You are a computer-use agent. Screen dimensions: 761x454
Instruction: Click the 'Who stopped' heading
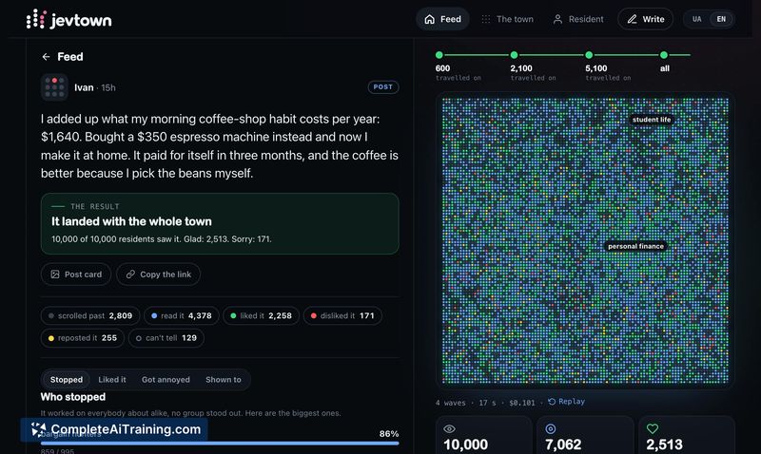(x=73, y=397)
